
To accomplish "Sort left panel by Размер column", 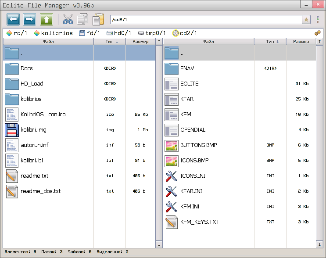I will [x=140, y=42].
